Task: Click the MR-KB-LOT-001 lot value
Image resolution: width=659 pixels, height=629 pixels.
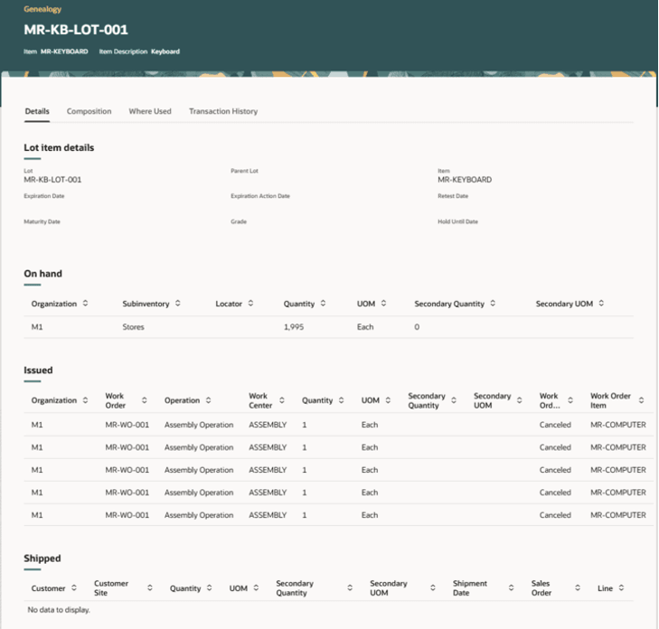Action: coord(52,180)
